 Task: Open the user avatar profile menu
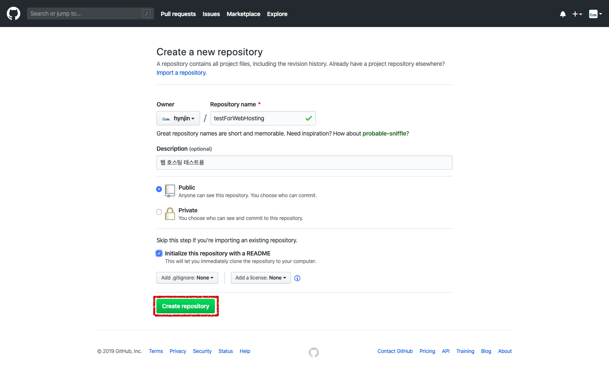tap(595, 14)
